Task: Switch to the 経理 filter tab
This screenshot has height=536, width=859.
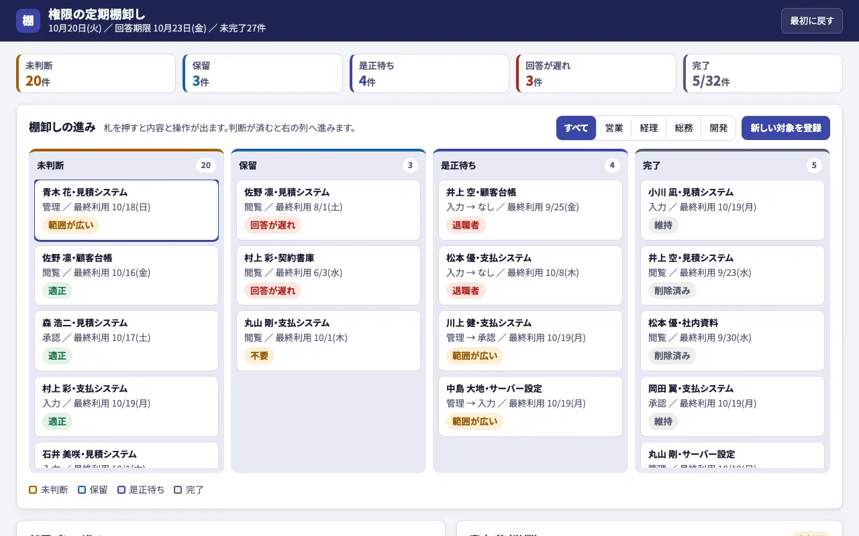Action: [649, 128]
